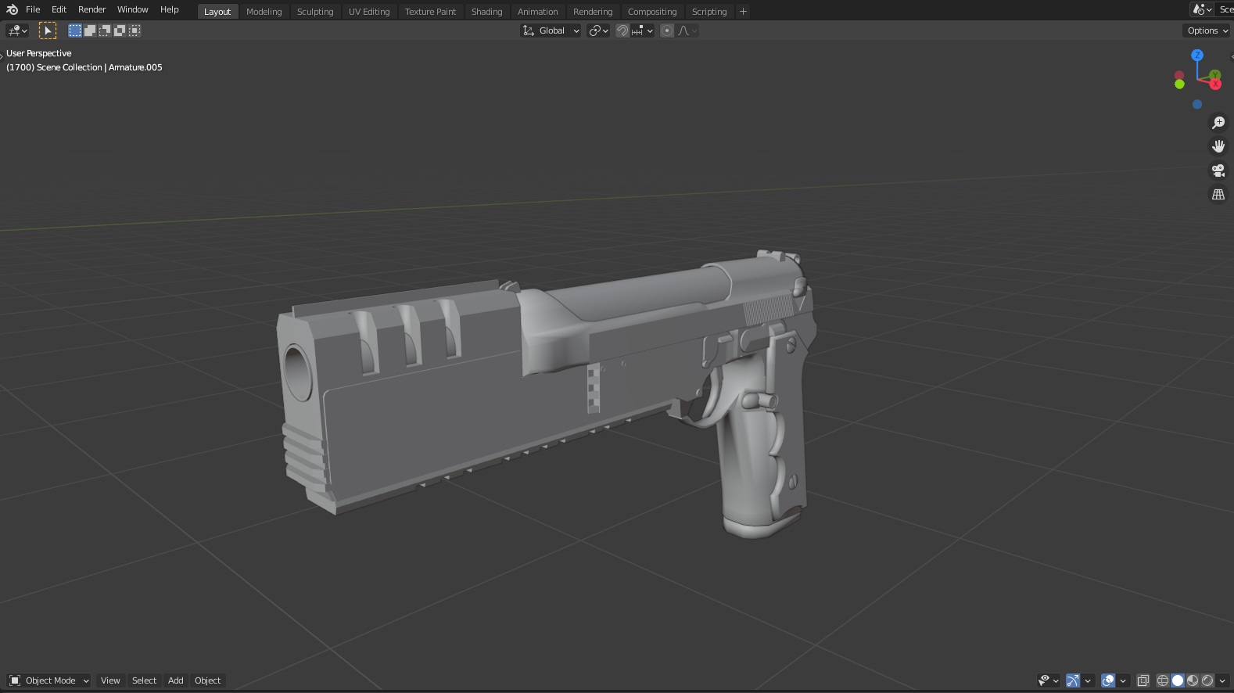Open the Object Mode dropdown
1234x693 pixels.
point(49,680)
